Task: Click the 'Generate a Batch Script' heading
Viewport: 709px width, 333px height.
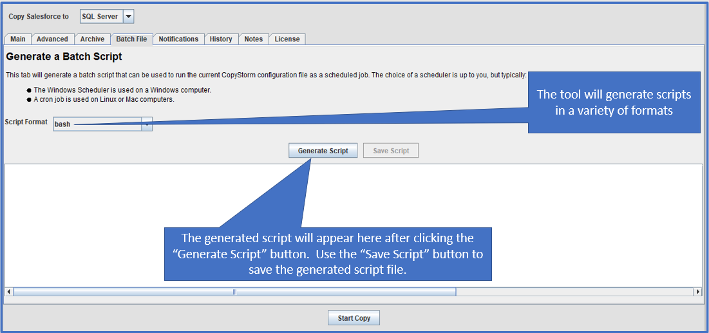Action: [x=64, y=57]
